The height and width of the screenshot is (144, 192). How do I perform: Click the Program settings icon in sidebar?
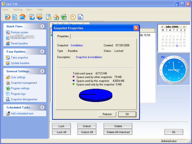click(x=8, y=88)
